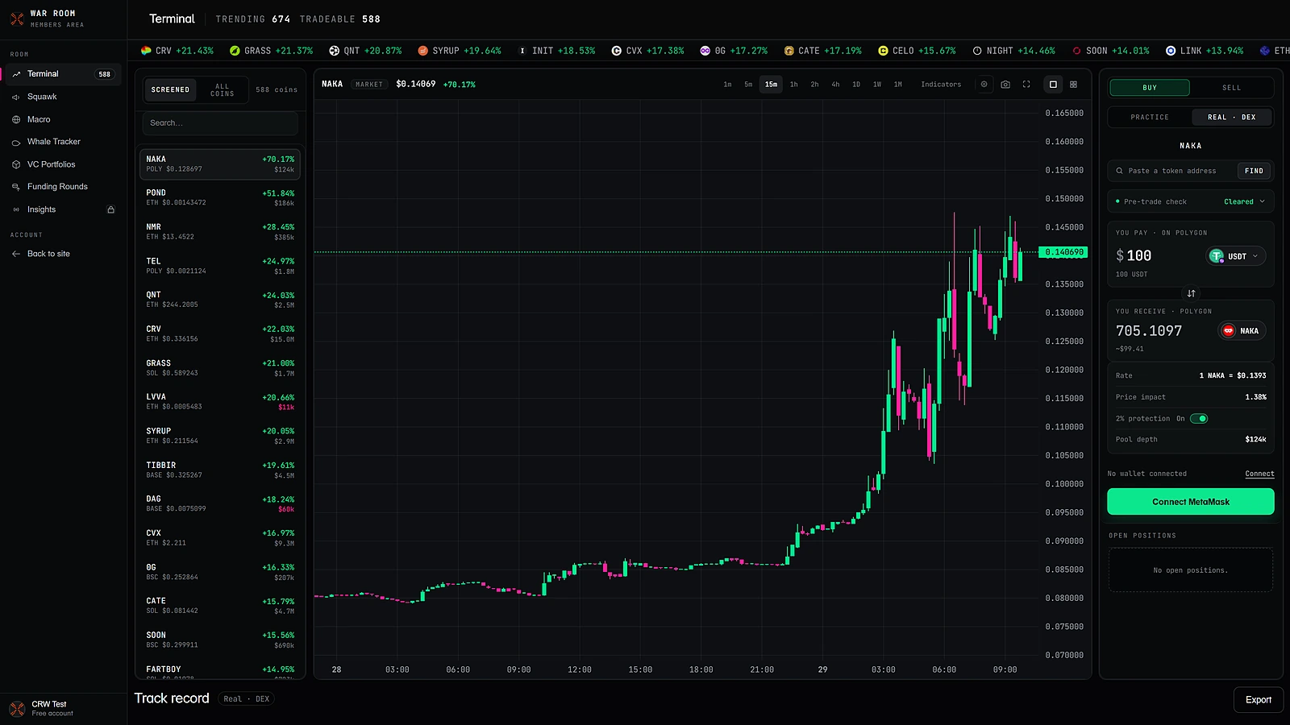The height and width of the screenshot is (725, 1290).
Task: Click the FIND token button
Action: [1254, 171]
